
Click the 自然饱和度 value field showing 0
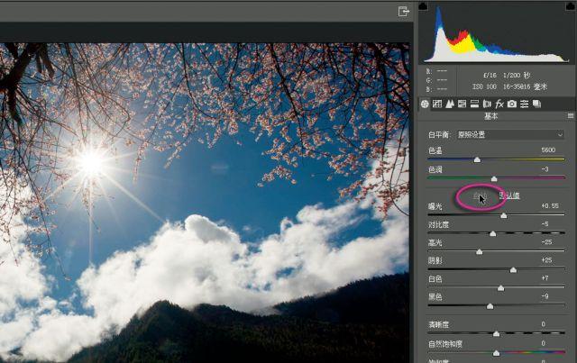[543, 343]
